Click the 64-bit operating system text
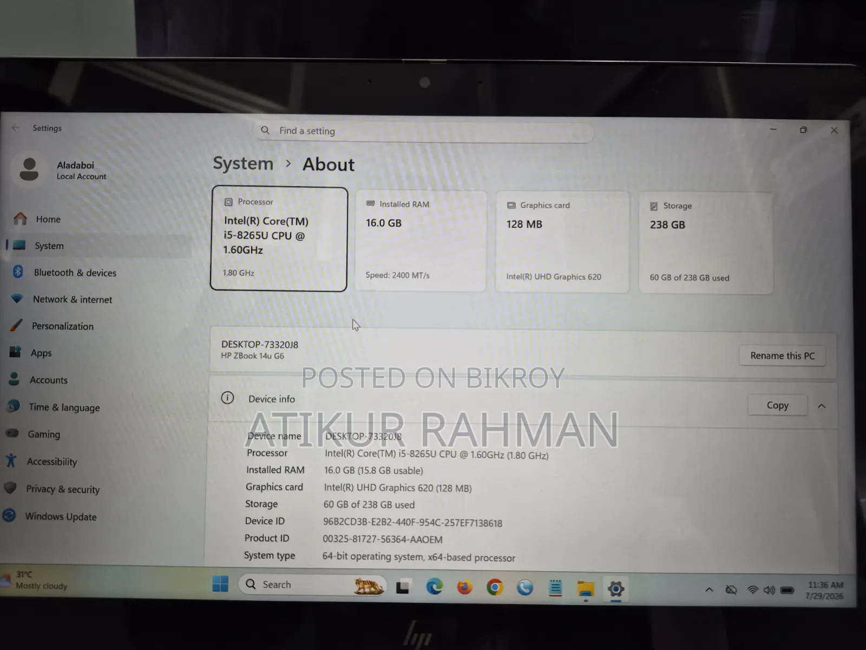The height and width of the screenshot is (650, 866). point(418,557)
